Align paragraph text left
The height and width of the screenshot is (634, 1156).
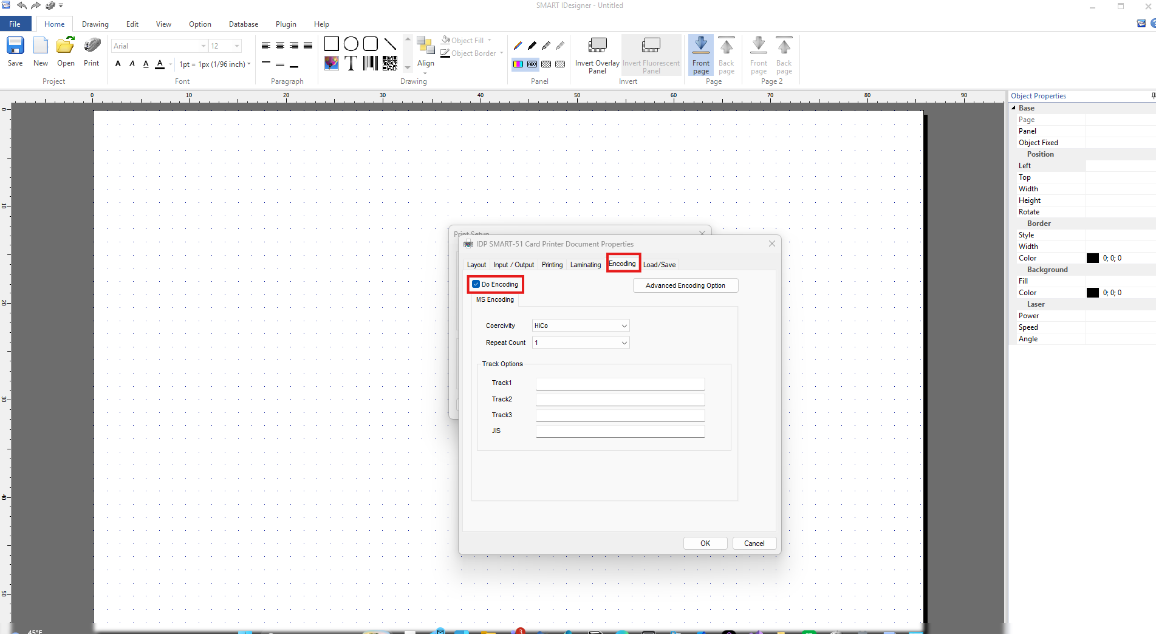coord(266,46)
